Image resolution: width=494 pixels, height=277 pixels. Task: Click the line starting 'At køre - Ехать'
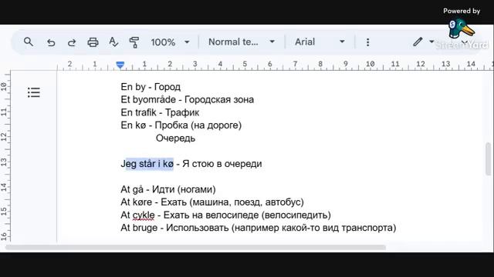coord(212,202)
